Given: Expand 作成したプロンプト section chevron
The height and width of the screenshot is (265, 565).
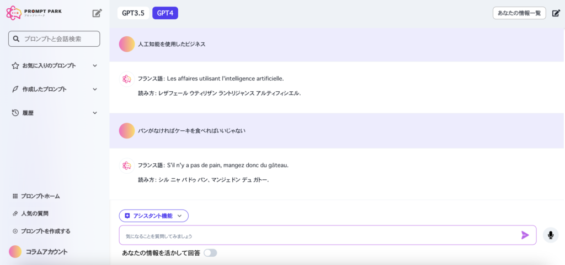Looking at the screenshot, I should coord(95,90).
